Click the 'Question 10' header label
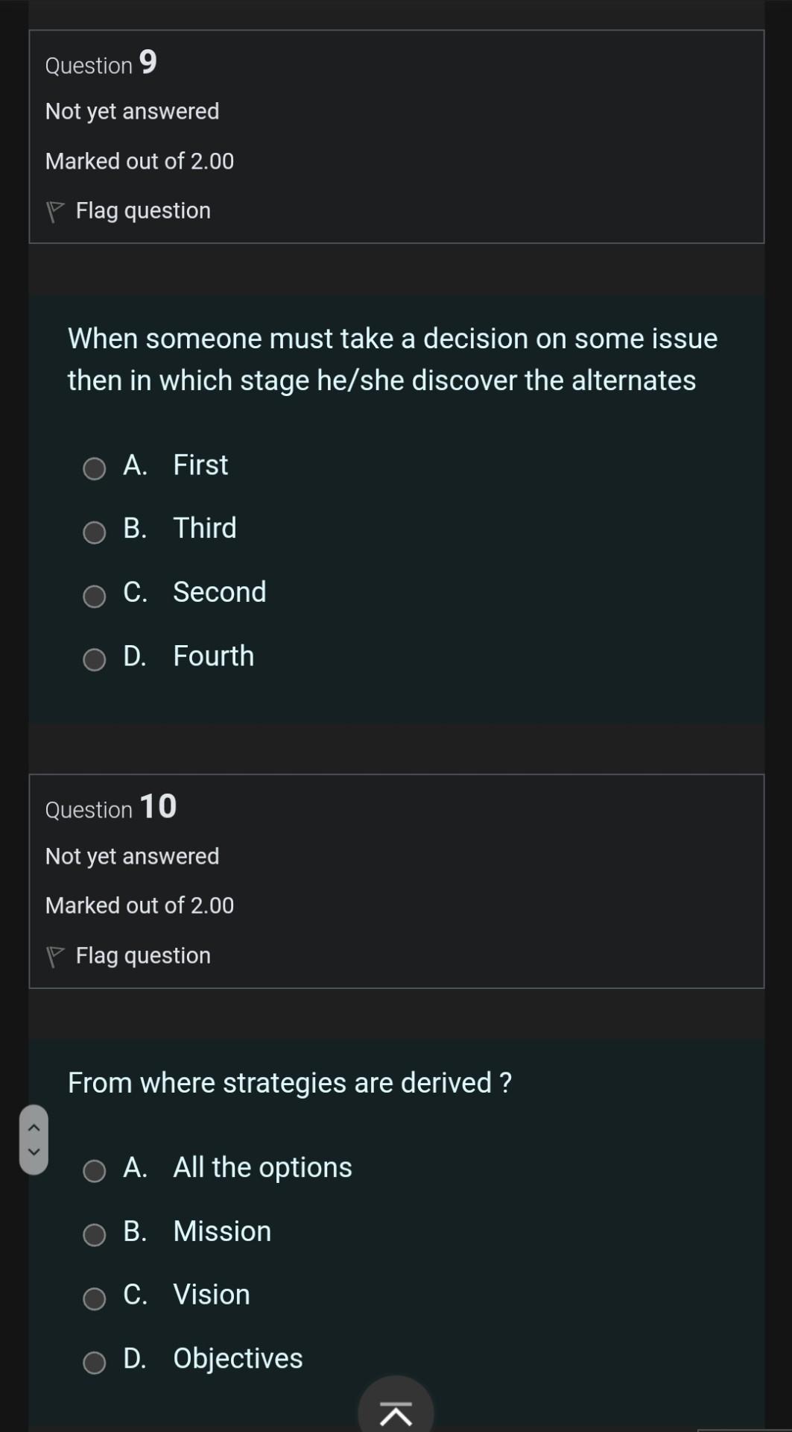 click(110, 808)
